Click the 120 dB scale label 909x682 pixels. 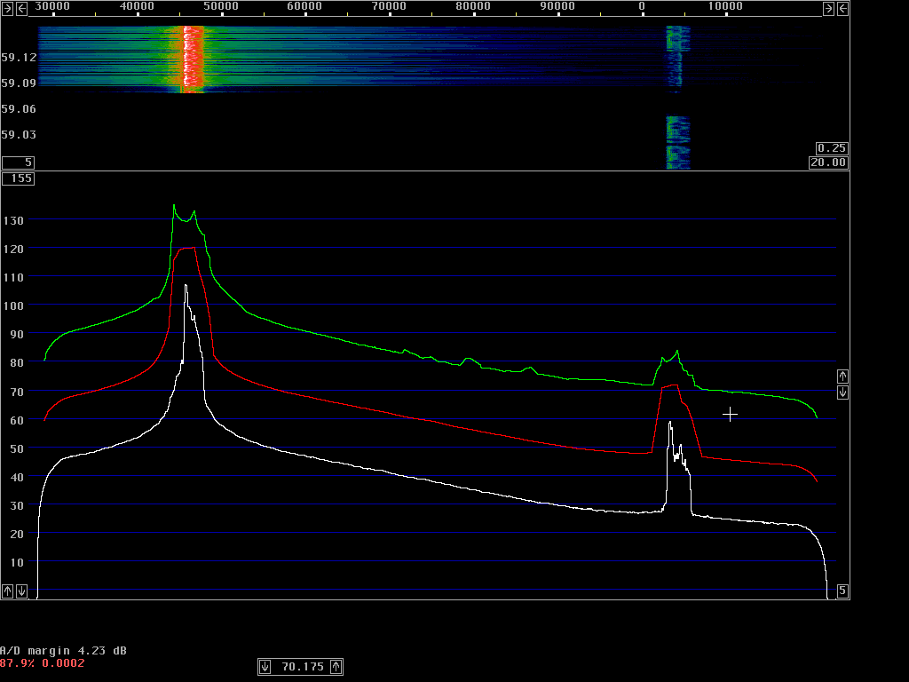point(13,250)
